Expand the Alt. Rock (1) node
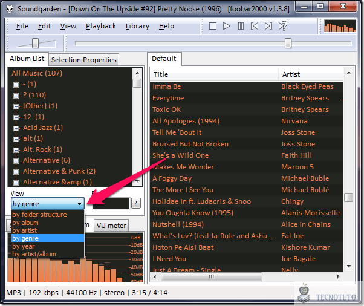This screenshot has height=306, width=364. pyautogui.click(x=16, y=150)
